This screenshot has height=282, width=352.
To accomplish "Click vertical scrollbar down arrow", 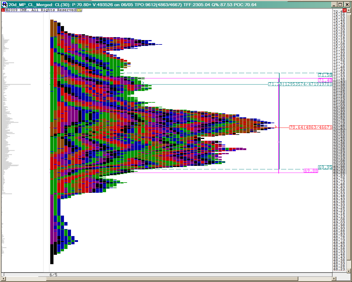I will (x=348, y=271).
